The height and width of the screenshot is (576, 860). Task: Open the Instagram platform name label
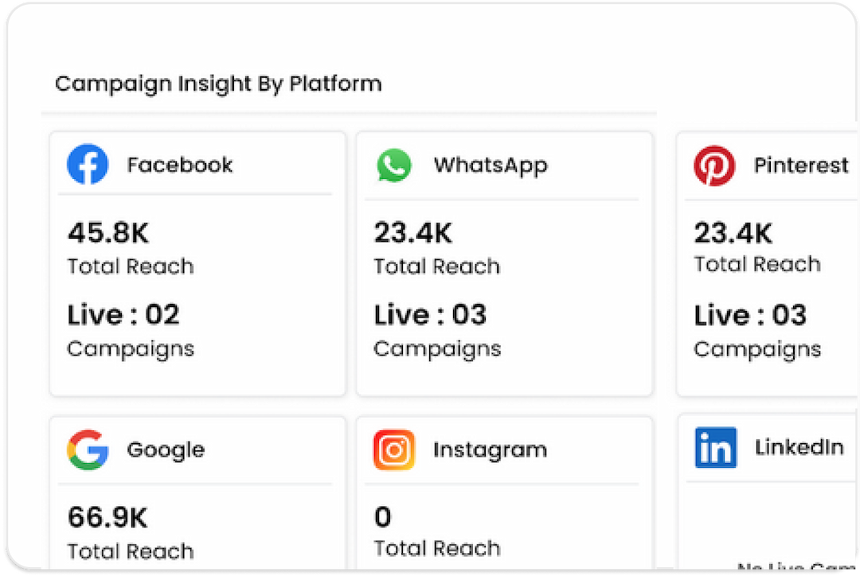(490, 450)
